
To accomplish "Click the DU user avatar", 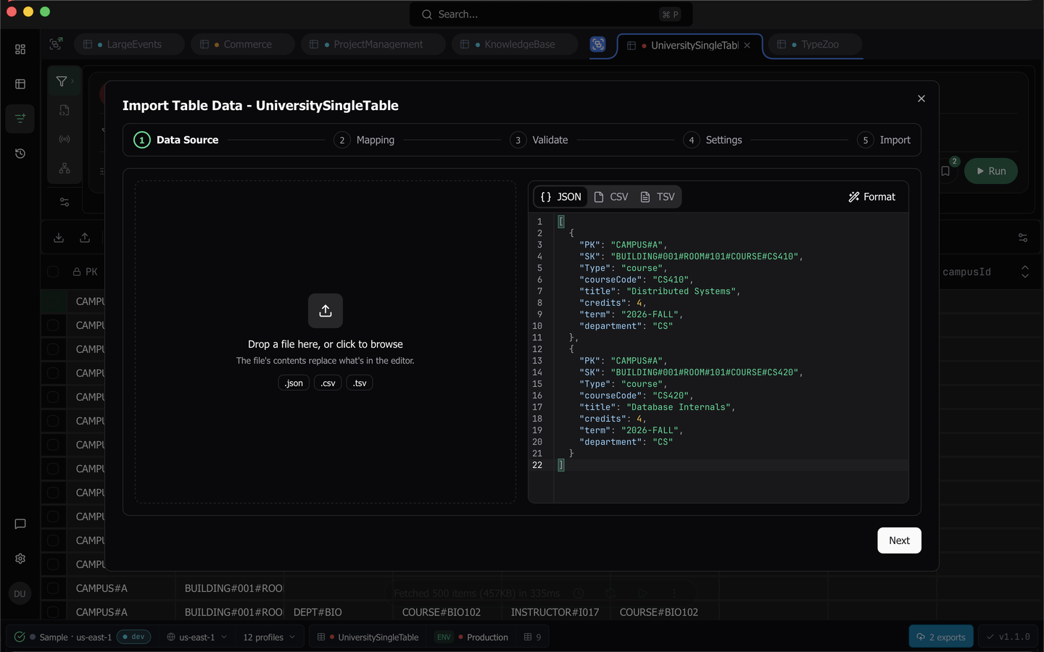I will 20,593.
